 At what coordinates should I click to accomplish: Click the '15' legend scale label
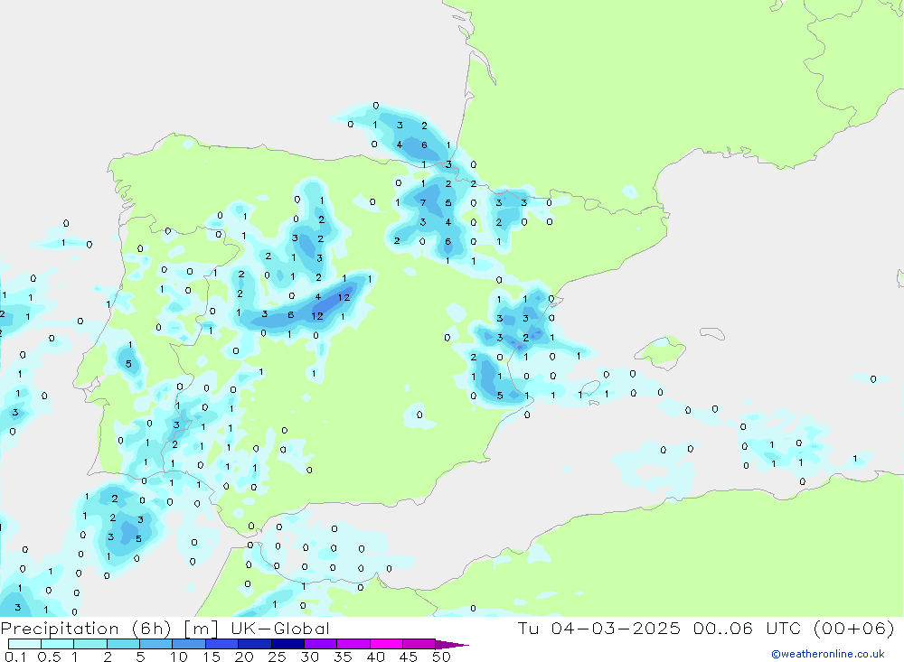pyautogui.click(x=212, y=657)
